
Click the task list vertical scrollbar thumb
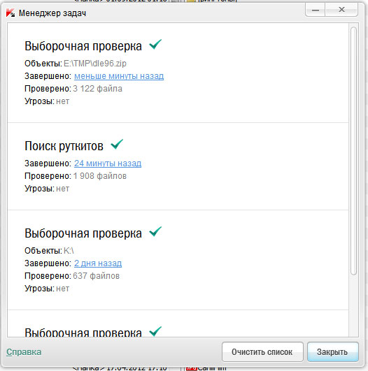pos(353,151)
